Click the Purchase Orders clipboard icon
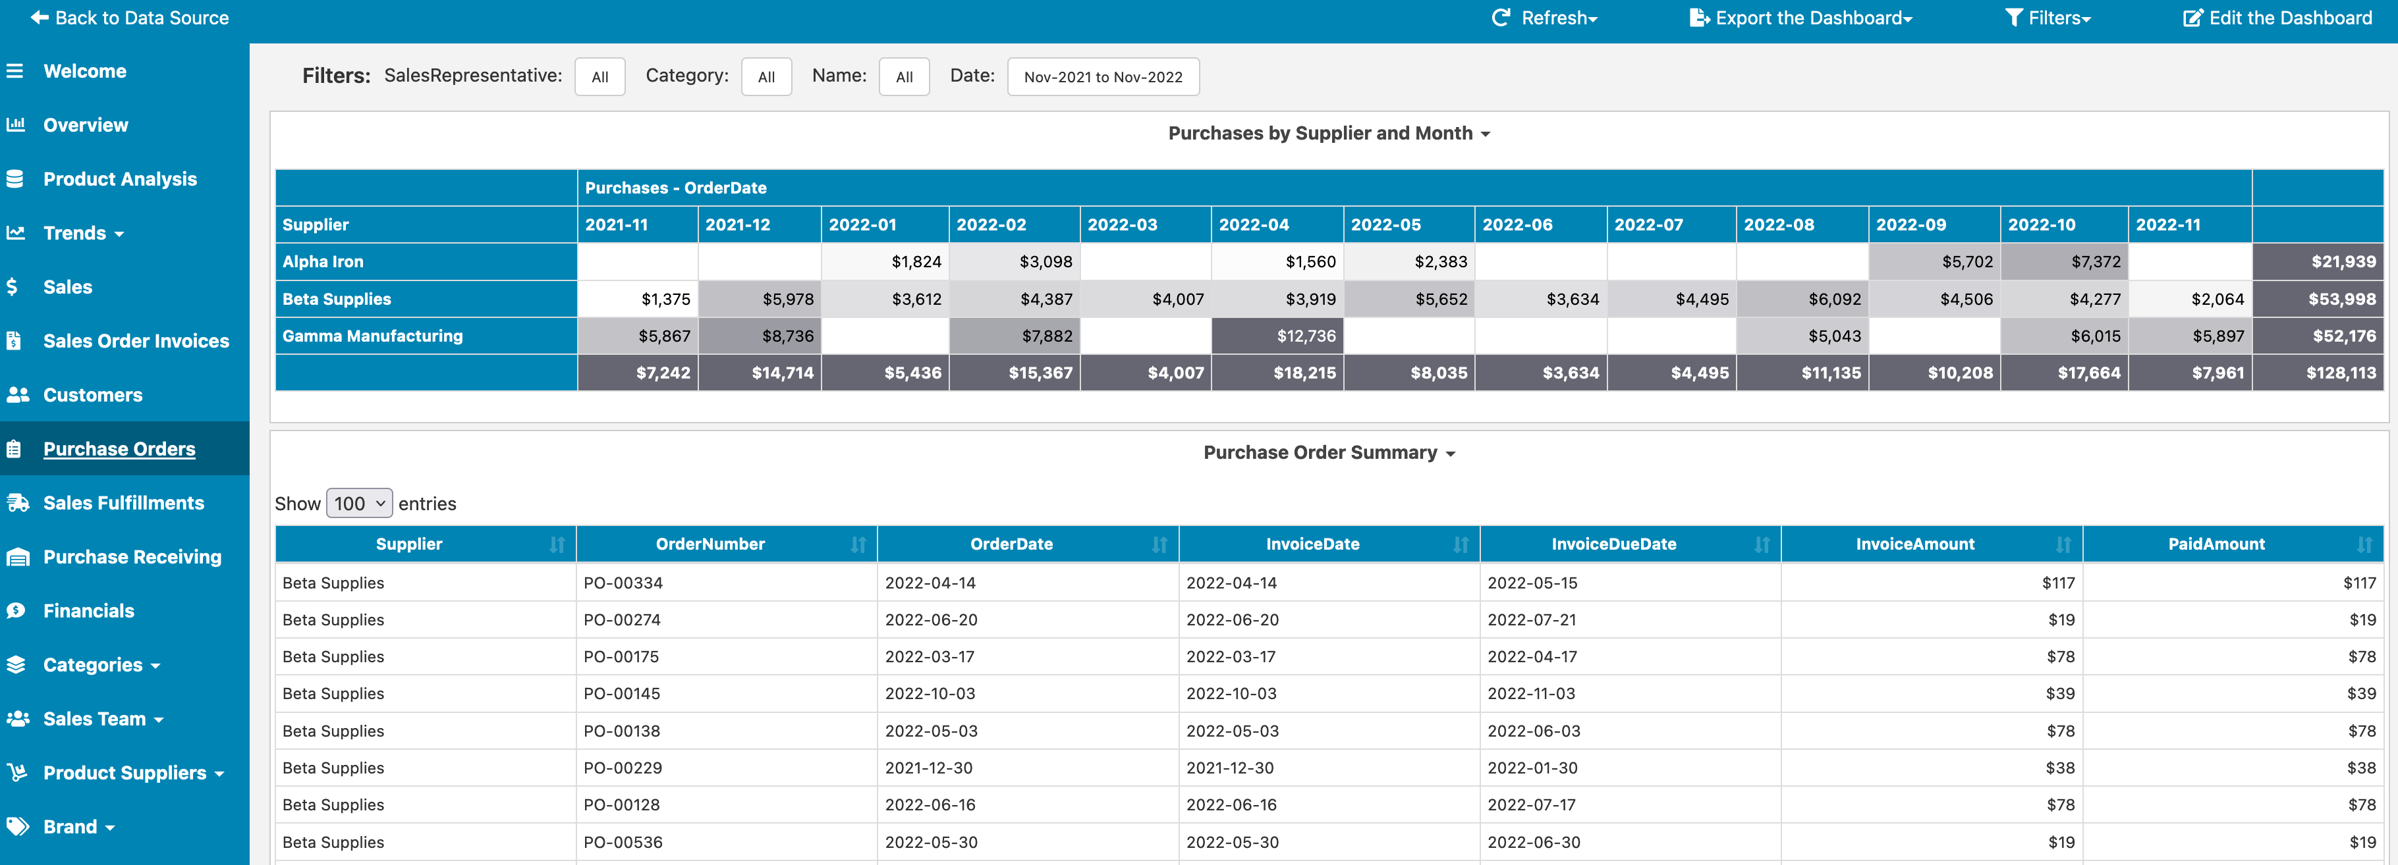The width and height of the screenshot is (2398, 865). pyautogui.click(x=13, y=448)
